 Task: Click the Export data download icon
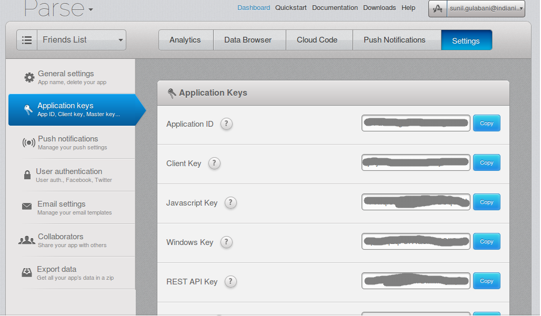27,272
